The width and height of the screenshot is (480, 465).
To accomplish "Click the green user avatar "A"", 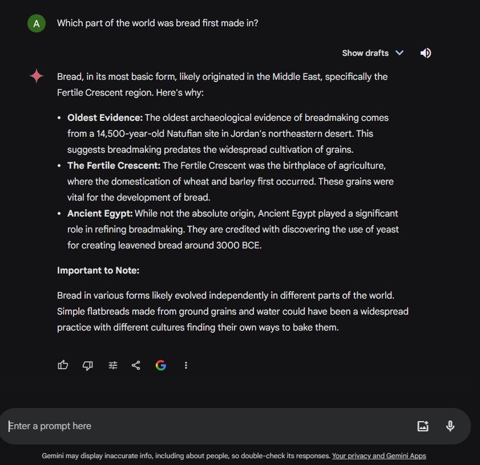I will [37, 23].
